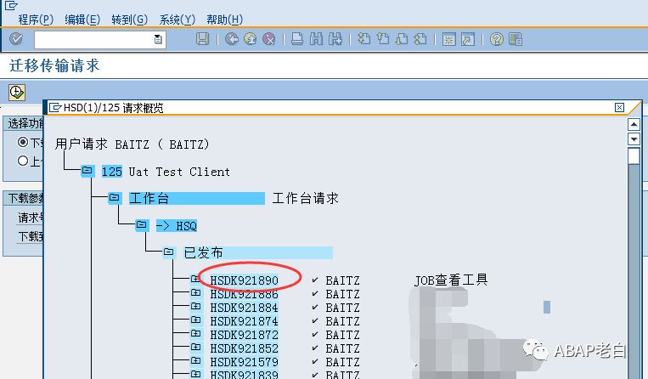The image size is (648, 379).
Task: Select request HSDK921872
Action: pyautogui.click(x=245, y=335)
